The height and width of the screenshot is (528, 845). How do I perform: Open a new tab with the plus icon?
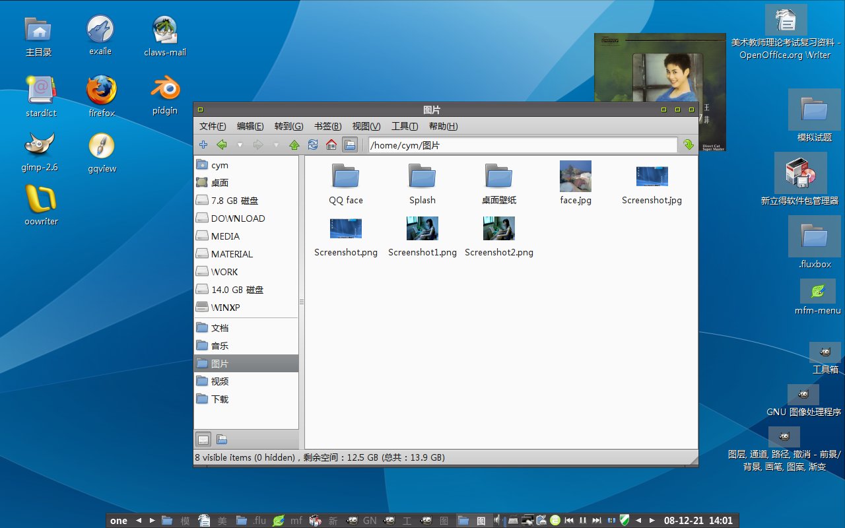tap(203, 145)
